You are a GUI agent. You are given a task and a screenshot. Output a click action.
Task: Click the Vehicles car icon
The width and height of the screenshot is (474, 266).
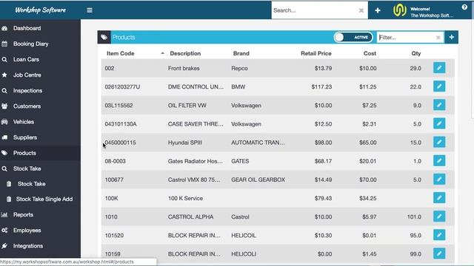pyautogui.click(x=4, y=122)
